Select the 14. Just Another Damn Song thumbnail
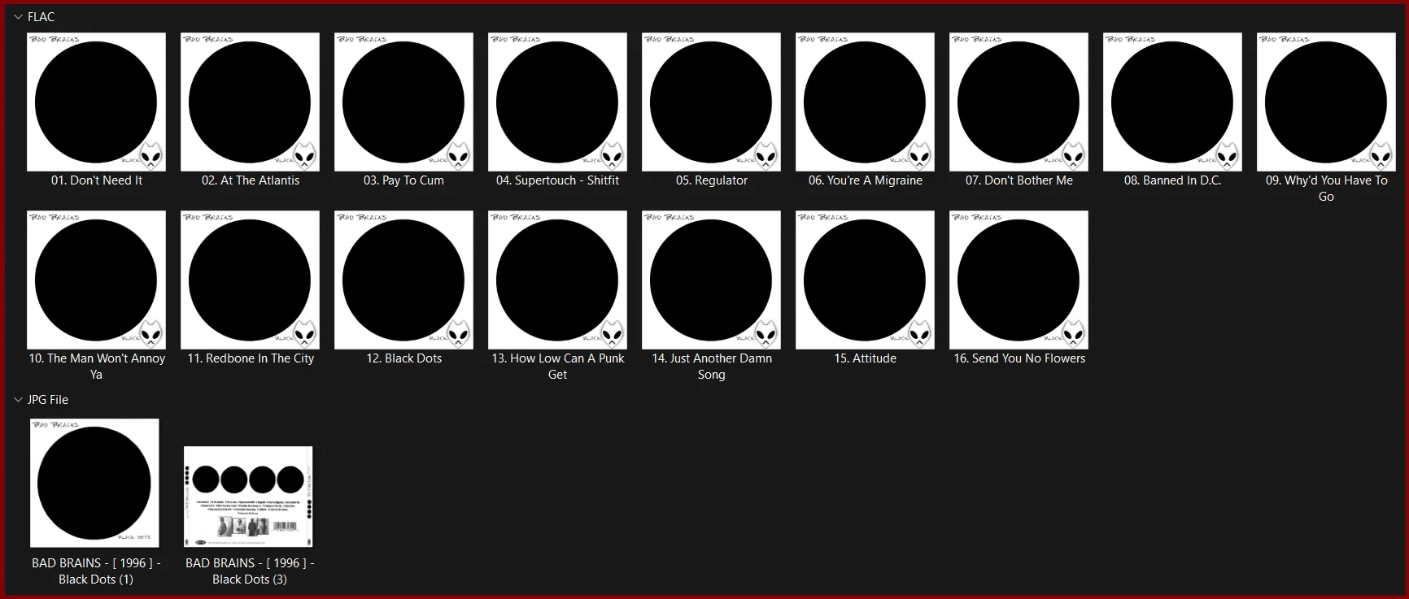This screenshot has width=1409, height=599. (x=711, y=280)
